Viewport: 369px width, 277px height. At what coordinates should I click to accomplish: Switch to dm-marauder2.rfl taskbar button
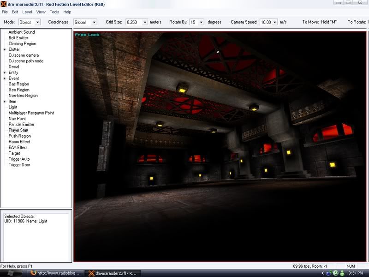[113, 273]
